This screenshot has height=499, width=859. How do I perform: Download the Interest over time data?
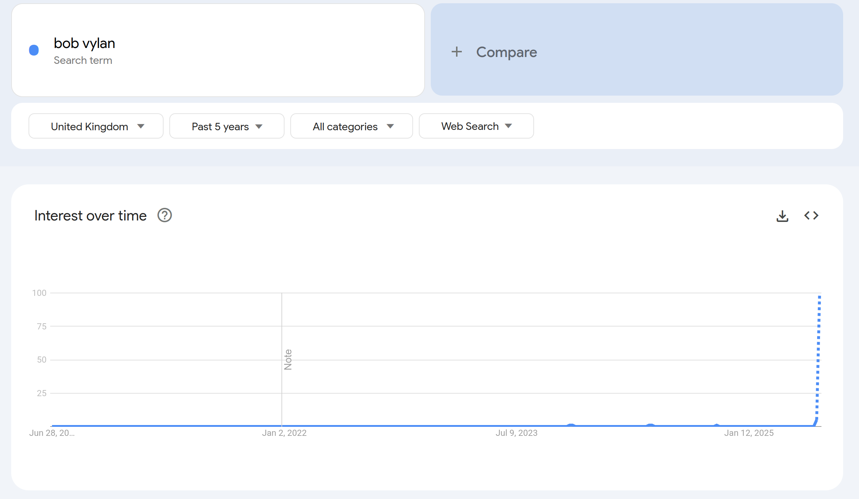pyautogui.click(x=782, y=216)
